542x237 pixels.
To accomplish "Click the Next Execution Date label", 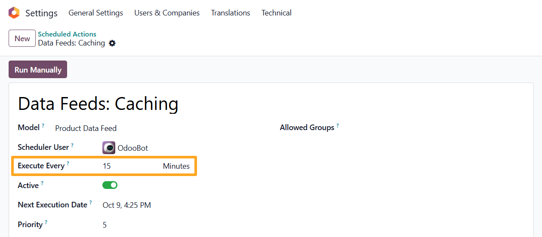I will [x=52, y=205].
